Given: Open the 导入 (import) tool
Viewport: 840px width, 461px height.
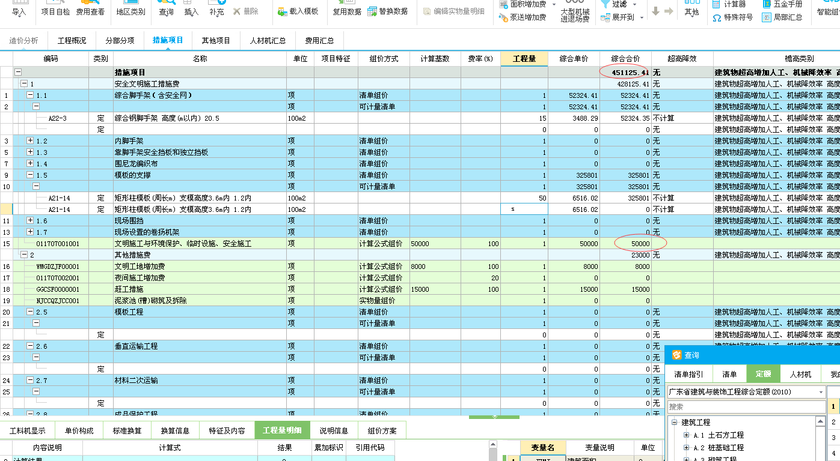Looking at the screenshot, I should [19, 8].
